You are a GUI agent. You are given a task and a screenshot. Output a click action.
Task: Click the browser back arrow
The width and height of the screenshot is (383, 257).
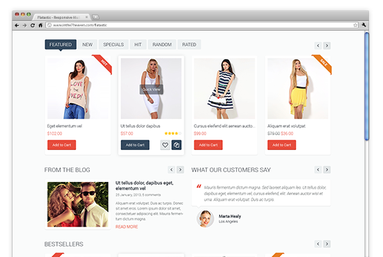tap(17, 25)
